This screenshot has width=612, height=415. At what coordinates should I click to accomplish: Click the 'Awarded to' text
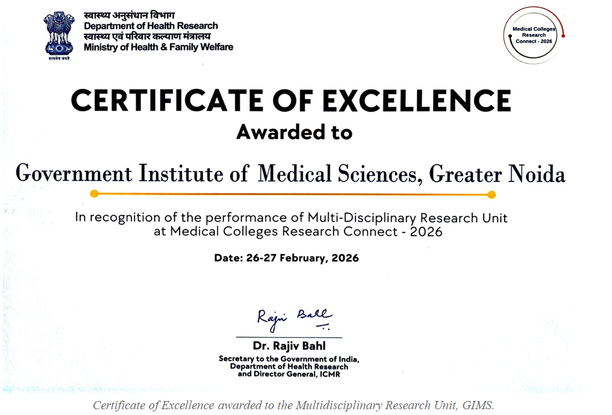[294, 132]
